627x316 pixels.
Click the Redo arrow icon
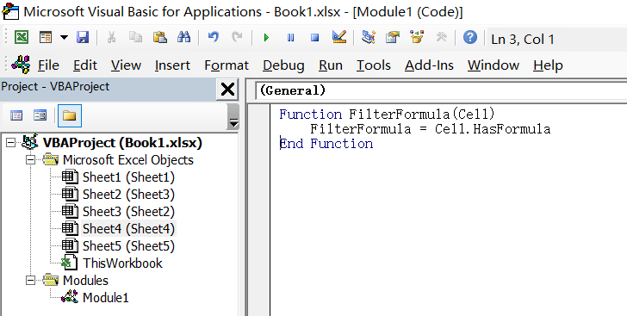[237, 38]
